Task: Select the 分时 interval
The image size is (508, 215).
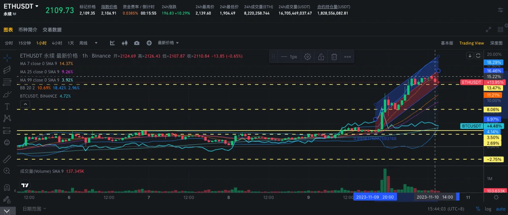Action: tap(9, 43)
